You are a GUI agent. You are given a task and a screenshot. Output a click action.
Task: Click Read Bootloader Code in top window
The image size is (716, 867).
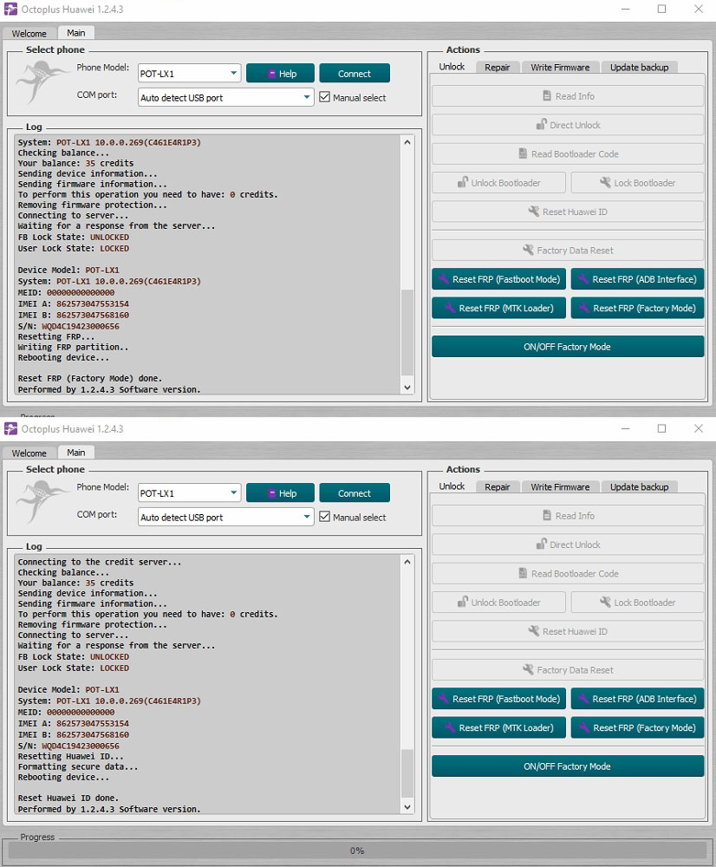[568, 153]
